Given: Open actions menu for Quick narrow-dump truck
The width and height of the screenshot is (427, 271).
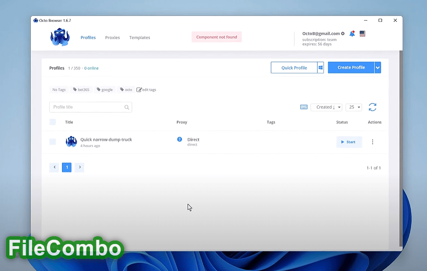Looking at the screenshot, I should point(373,142).
